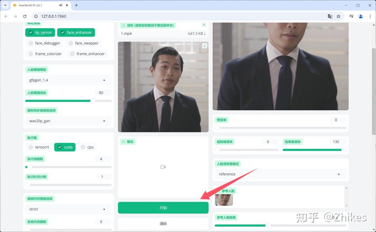Disable the lip_syncer processor
Screen dimensions: 376x232
40,33
